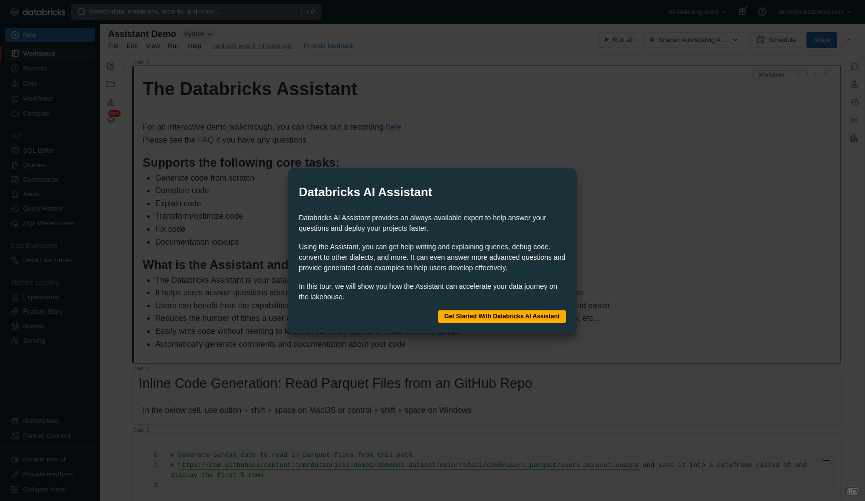The image size is (865, 501).
Task: Open the table of contents icon
Action: pyautogui.click(x=111, y=66)
